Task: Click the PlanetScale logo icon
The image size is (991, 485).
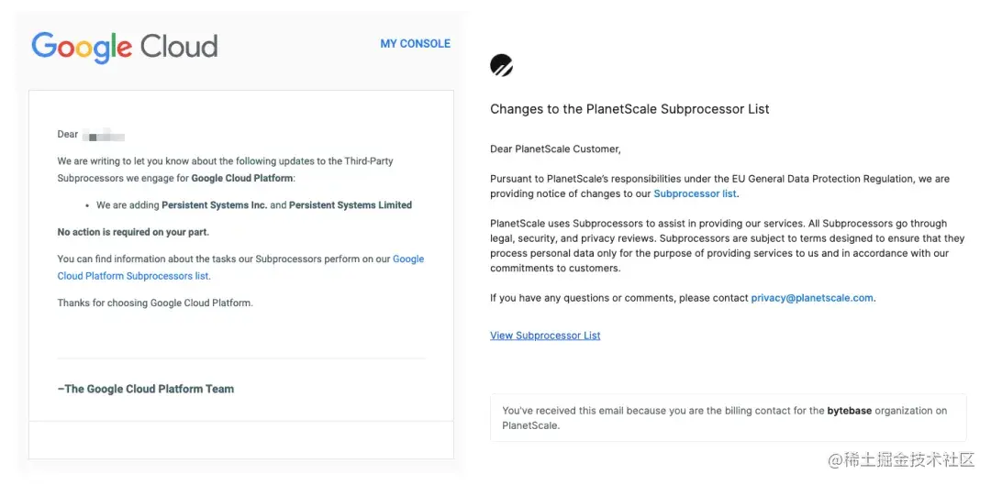Action: pyautogui.click(x=501, y=65)
